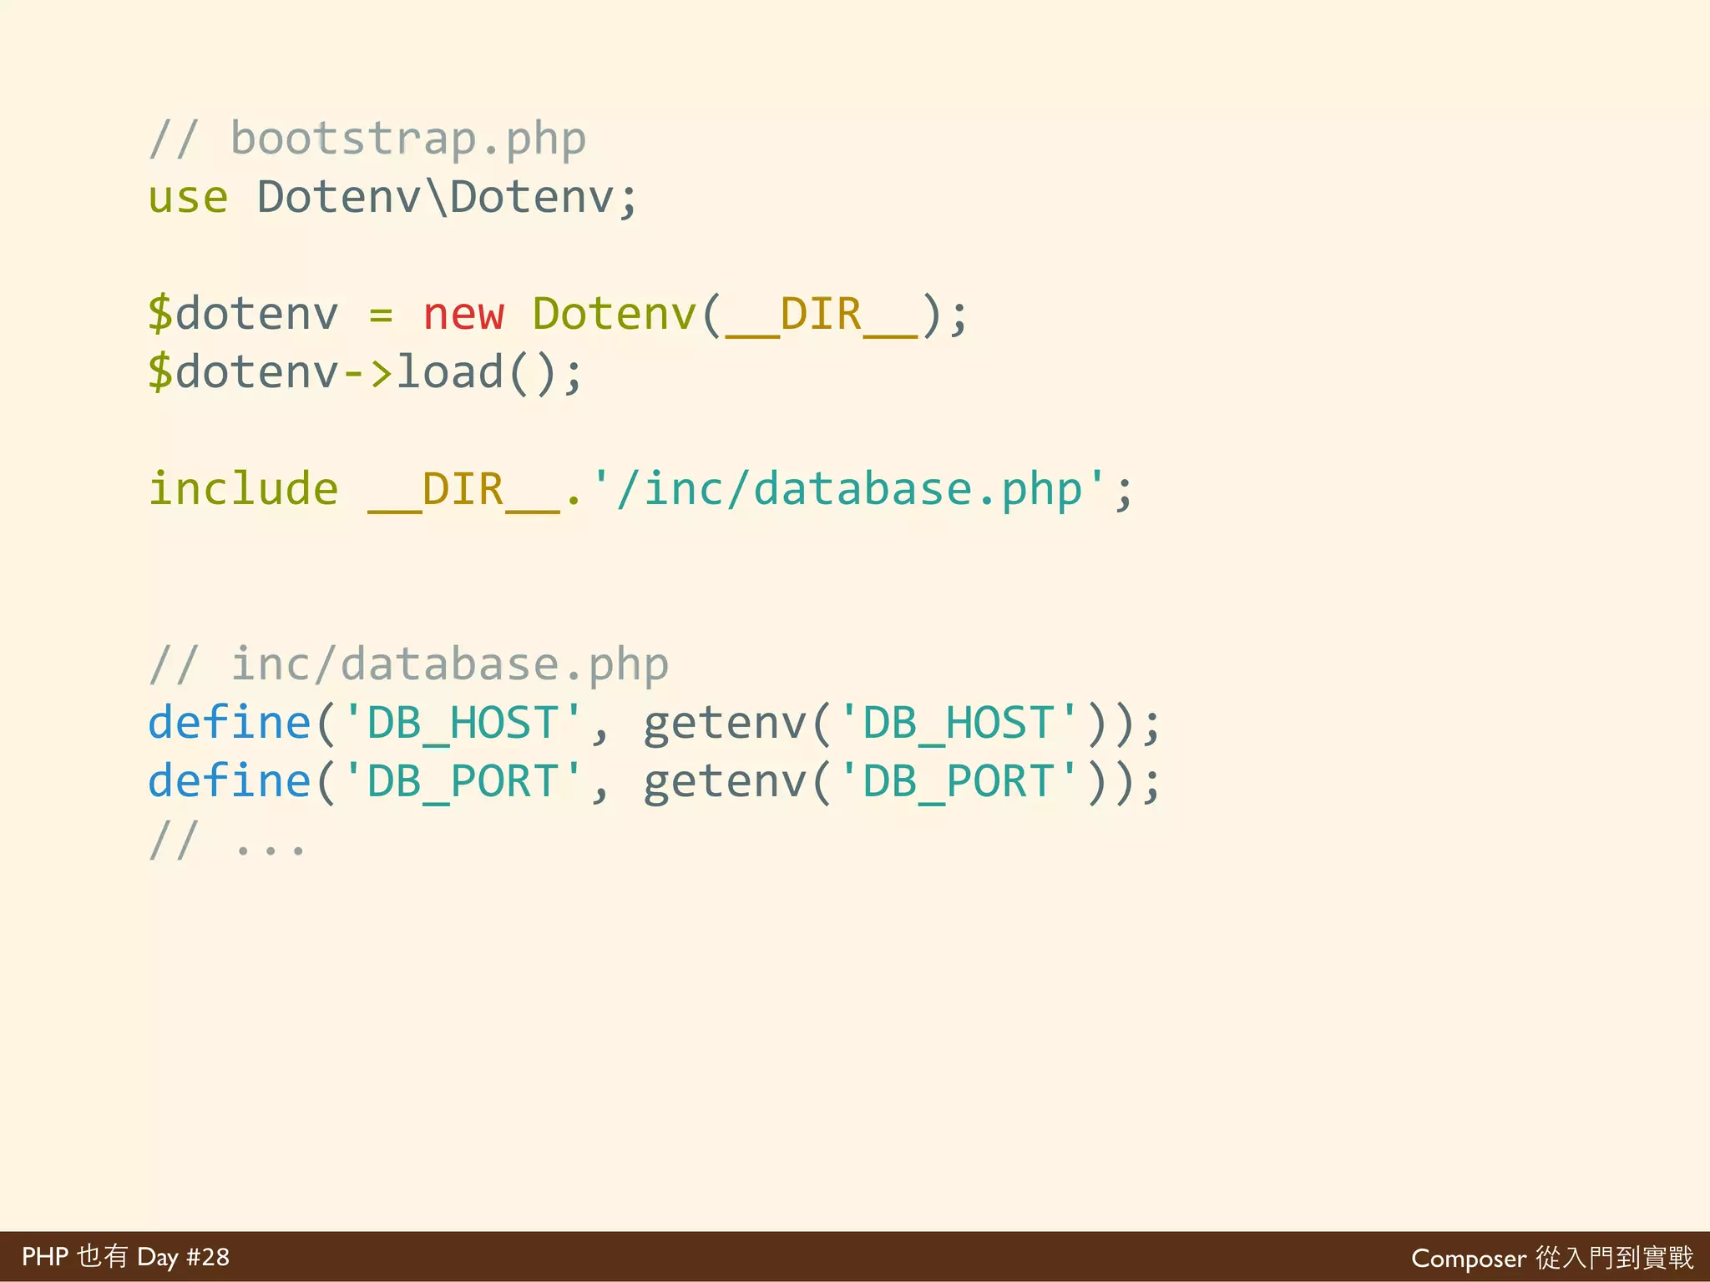The image size is (1710, 1282).
Task: Click the 'Composer 從入門到實戰' footer title
Action: coord(1552,1258)
